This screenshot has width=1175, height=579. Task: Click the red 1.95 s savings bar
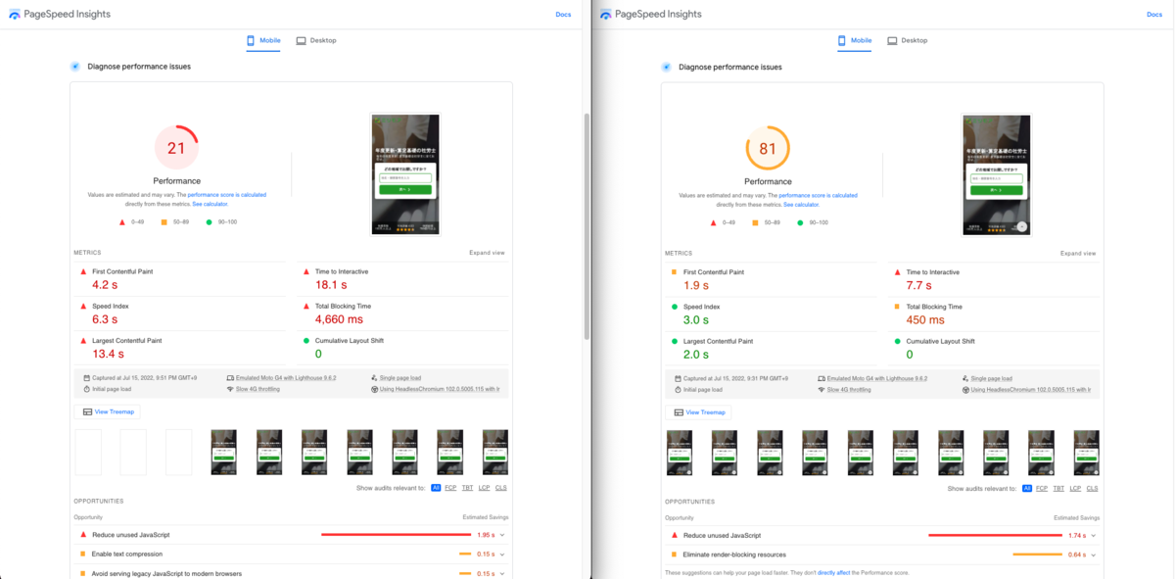(396, 535)
